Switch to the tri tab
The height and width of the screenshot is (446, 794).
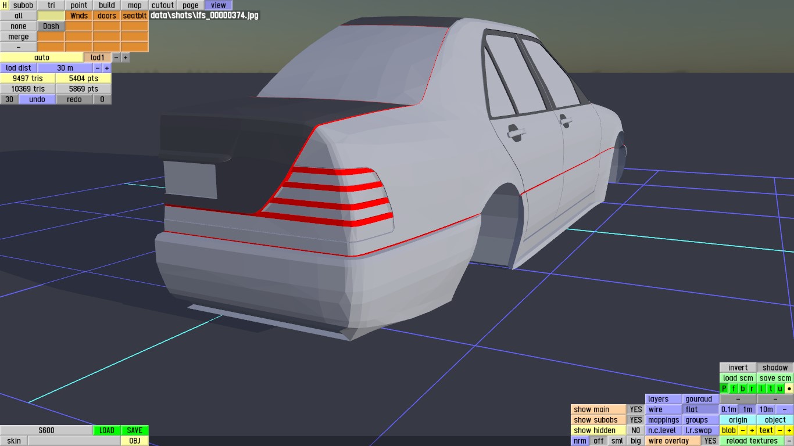click(51, 5)
